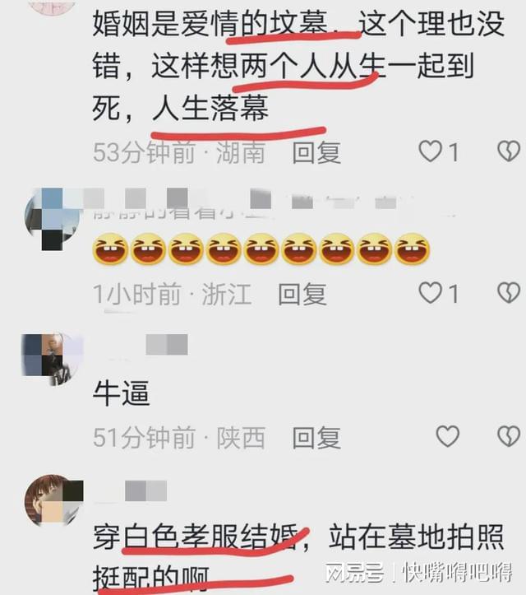Open avatar of the 牛逼 commenter
The height and width of the screenshot is (595, 526).
point(53,360)
